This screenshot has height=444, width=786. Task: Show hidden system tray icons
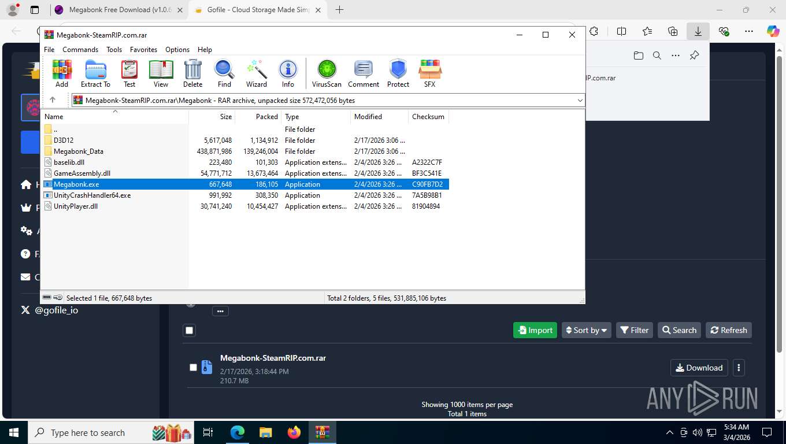pos(670,432)
